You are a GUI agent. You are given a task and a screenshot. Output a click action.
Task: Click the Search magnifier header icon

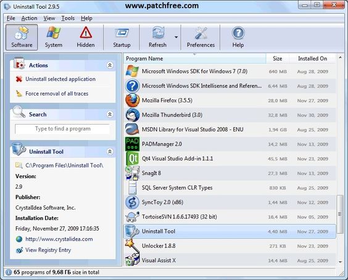[19, 112]
